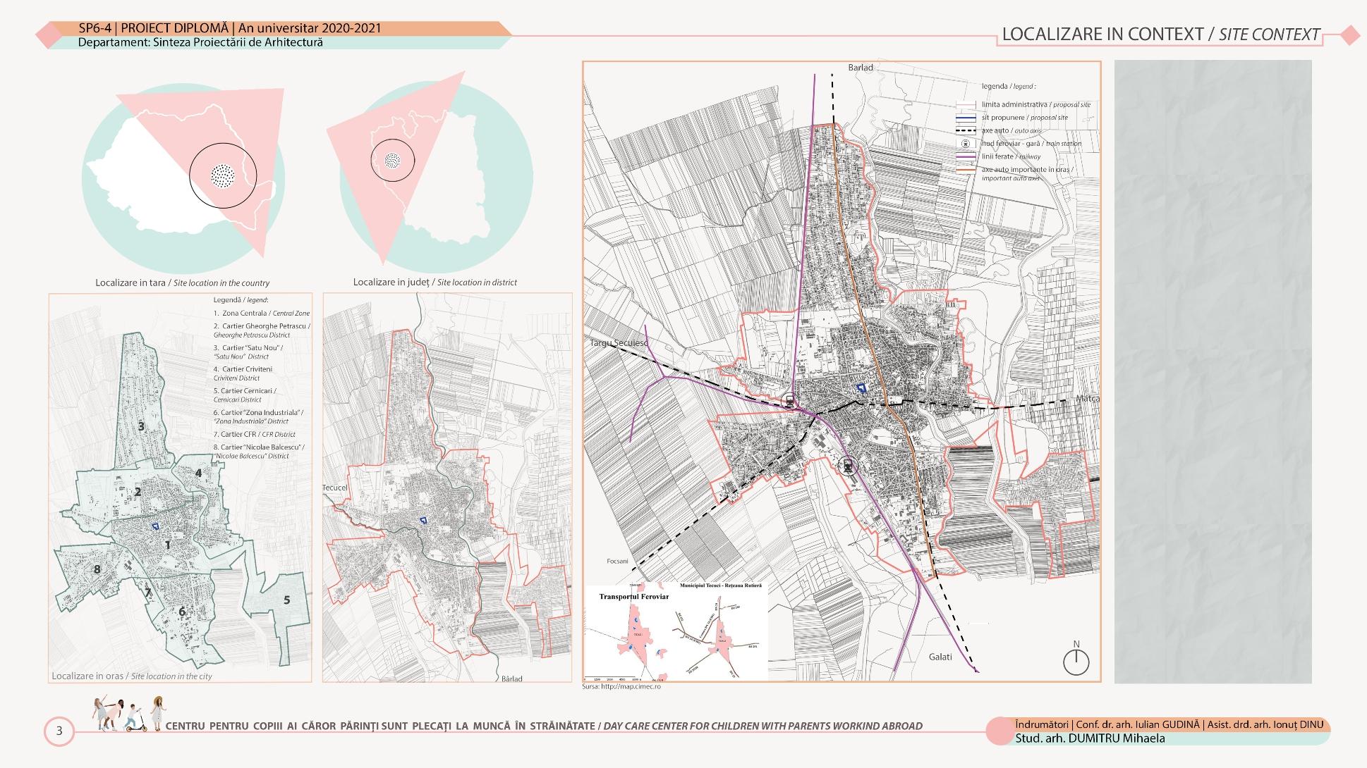
Task: Click the dotted circle on district map
Action: point(392,161)
